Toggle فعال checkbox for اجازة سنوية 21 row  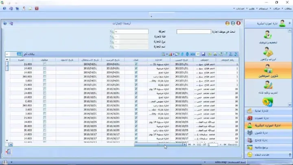(x=136, y=64)
